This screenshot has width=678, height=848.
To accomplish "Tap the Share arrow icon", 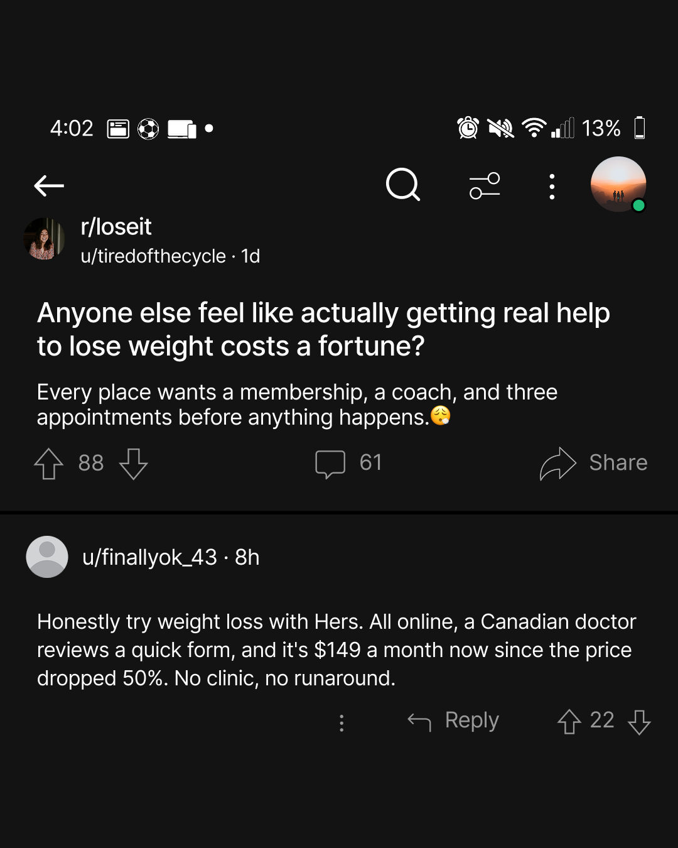I will (x=557, y=464).
